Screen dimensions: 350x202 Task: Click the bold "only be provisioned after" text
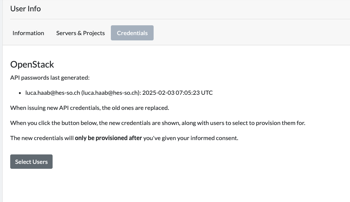coord(108,138)
